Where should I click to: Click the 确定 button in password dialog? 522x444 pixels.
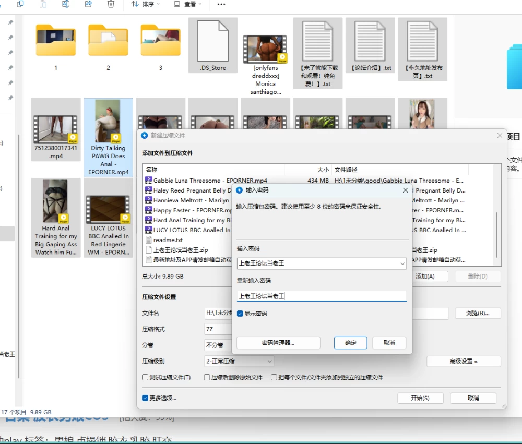pyautogui.click(x=351, y=343)
